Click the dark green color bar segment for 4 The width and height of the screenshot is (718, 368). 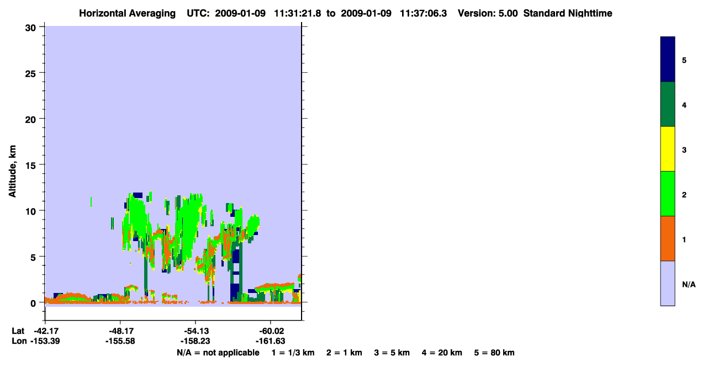(x=667, y=104)
